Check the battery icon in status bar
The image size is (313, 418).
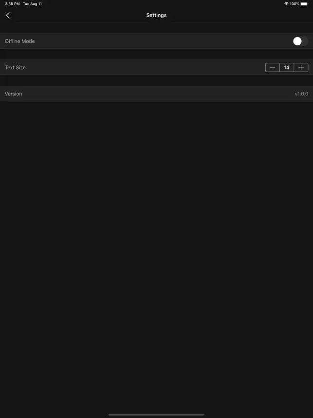[x=304, y=4]
